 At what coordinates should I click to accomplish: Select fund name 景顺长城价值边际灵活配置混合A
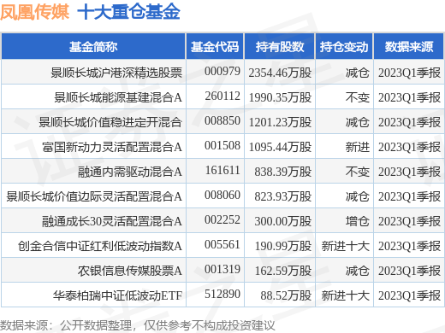point(94,196)
